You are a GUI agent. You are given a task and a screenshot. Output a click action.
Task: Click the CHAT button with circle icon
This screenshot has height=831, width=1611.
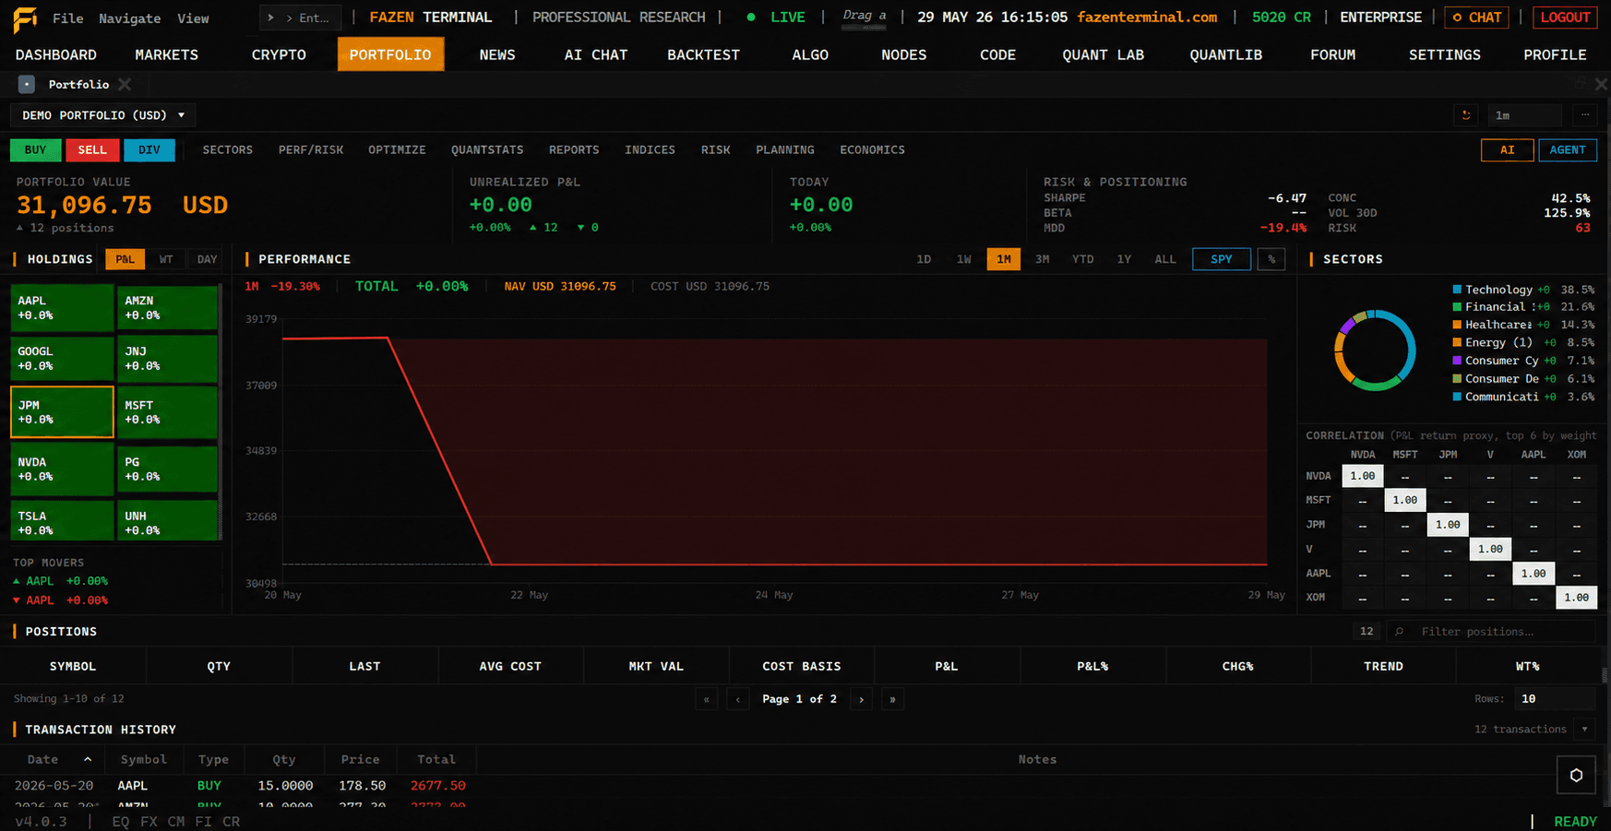[x=1477, y=18]
